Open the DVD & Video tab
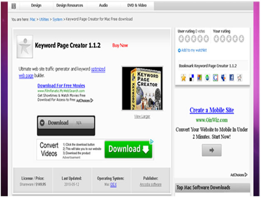Image resolution: width=261 pixels, height=197 pixels. [137, 6]
